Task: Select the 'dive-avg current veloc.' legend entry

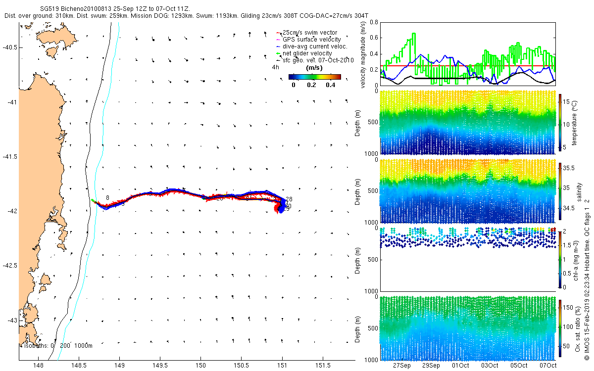Action: pos(315,46)
